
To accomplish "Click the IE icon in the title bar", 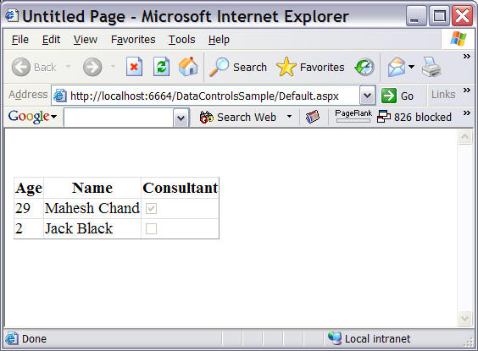I will (12, 15).
